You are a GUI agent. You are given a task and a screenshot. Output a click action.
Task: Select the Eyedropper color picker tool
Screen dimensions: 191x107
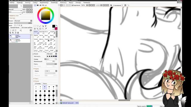(x=46, y=29)
